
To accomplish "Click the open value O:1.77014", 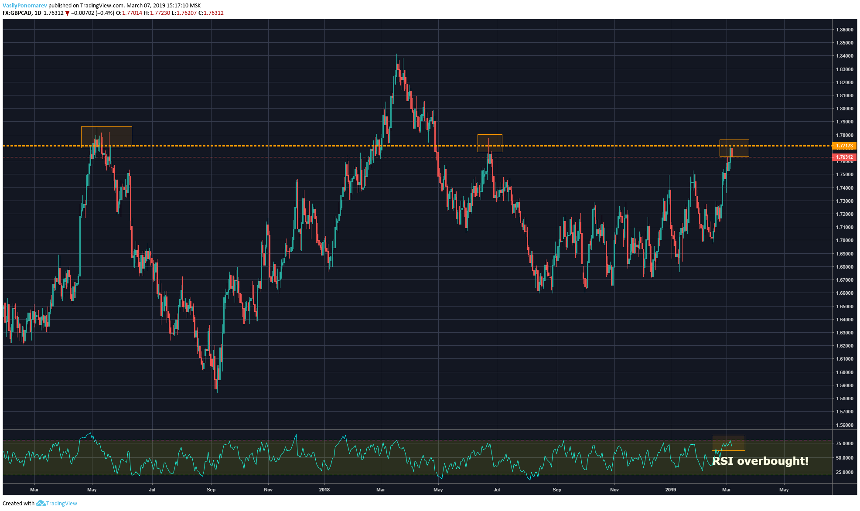I will coord(129,13).
